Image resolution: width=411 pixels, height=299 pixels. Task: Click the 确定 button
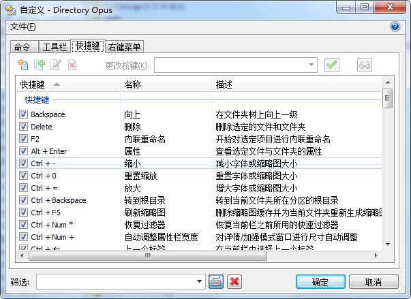coord(320,282)
